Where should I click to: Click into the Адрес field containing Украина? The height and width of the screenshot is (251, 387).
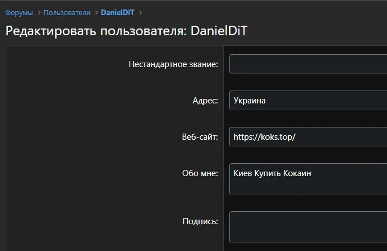307,101
